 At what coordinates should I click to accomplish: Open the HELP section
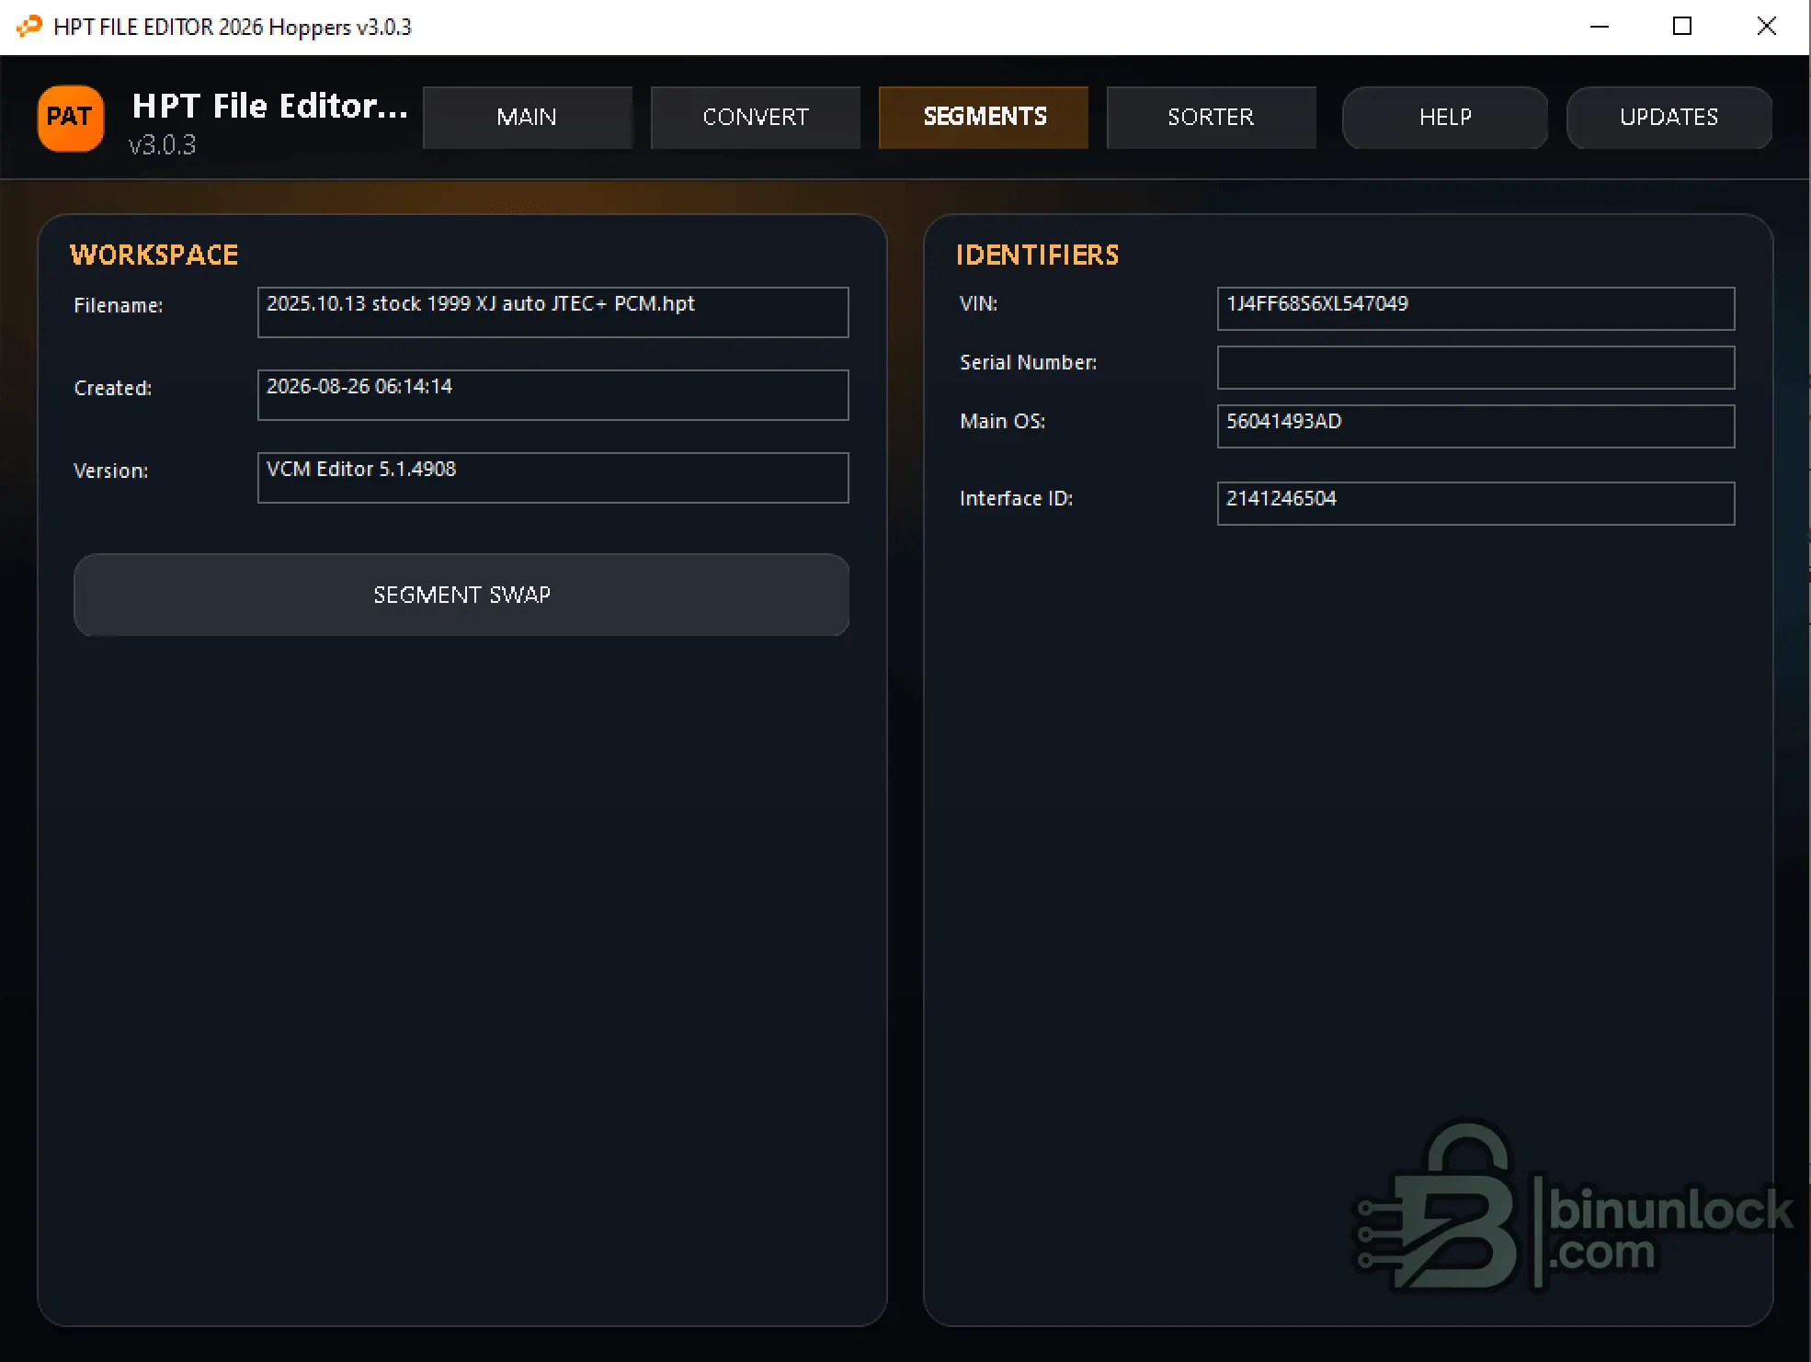1445,118
